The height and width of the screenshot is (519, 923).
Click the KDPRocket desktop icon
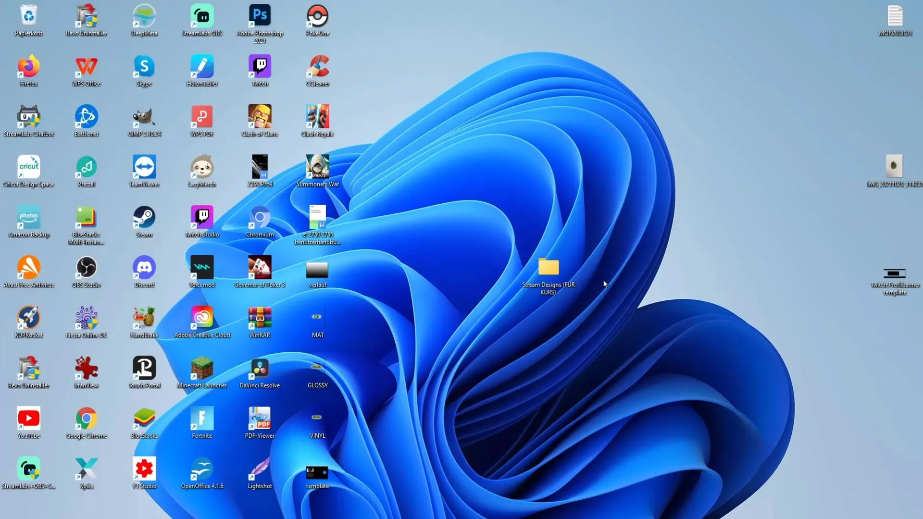coord(29,318)
